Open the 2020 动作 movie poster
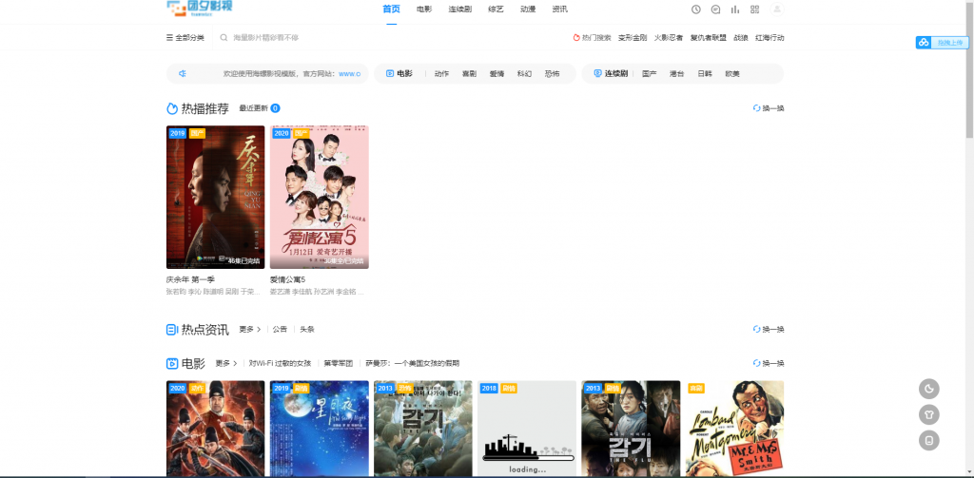 (x=216, y=429)
